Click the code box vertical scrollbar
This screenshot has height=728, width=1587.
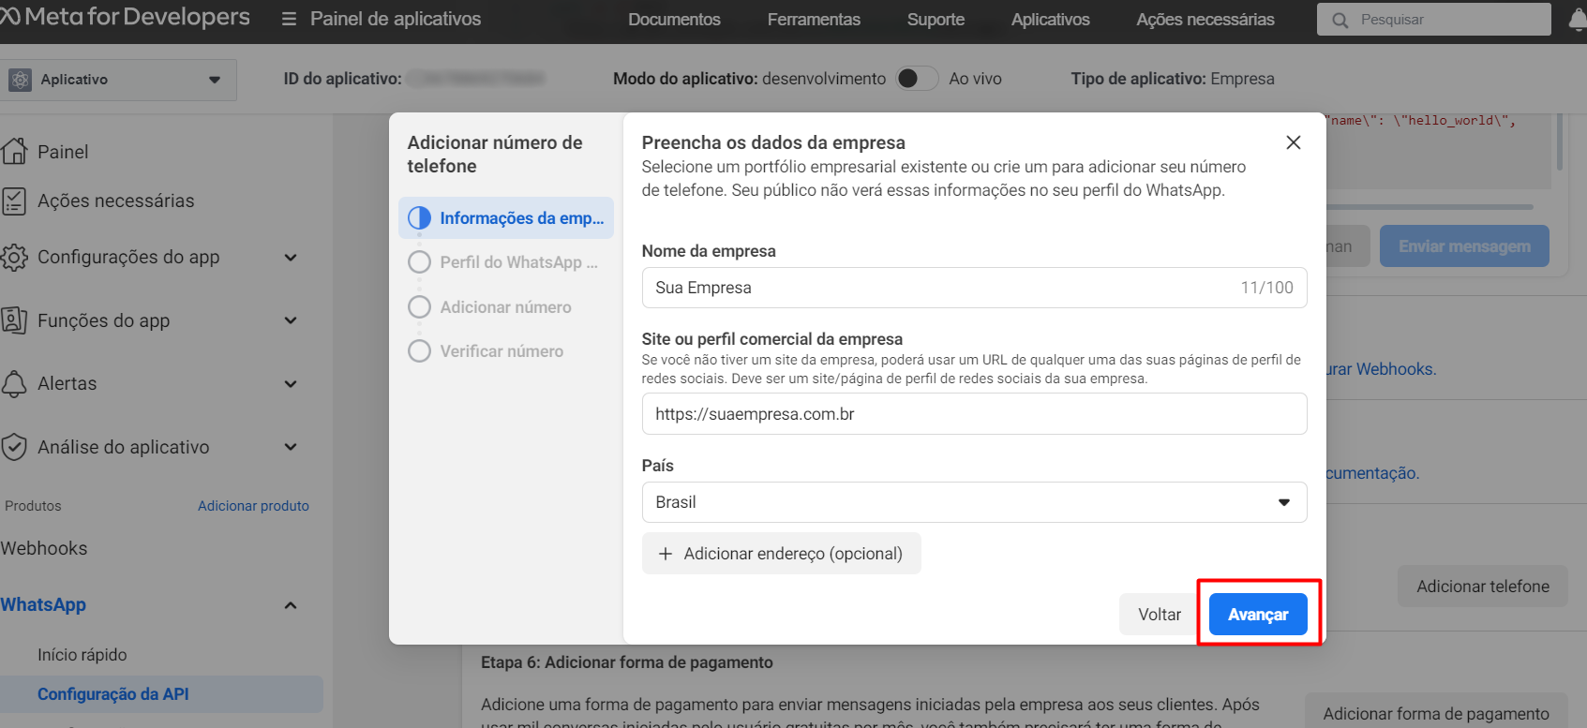(1560, 142)
